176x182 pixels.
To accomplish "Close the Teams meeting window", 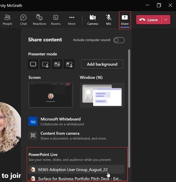I will [x=170, y=5].
